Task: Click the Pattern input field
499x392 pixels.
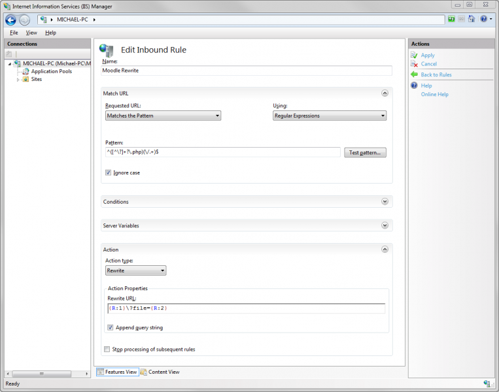Action: point(223,152)
